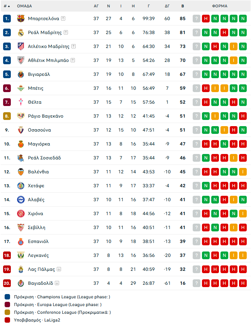Select the Alavés team logo

pyautogui.click(x=21, y=200)
